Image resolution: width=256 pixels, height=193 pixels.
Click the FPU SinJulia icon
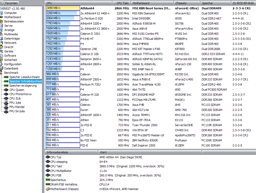tap(6, 111)
